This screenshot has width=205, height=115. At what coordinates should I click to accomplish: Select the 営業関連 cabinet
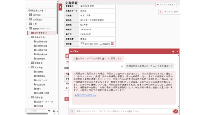37,63
